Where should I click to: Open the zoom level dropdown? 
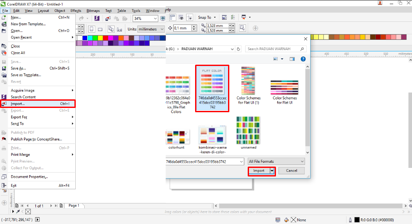pos(155,18)
